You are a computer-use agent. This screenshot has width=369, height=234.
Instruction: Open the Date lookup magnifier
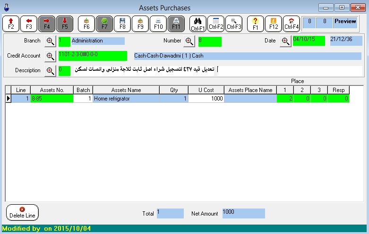(285, 41)
